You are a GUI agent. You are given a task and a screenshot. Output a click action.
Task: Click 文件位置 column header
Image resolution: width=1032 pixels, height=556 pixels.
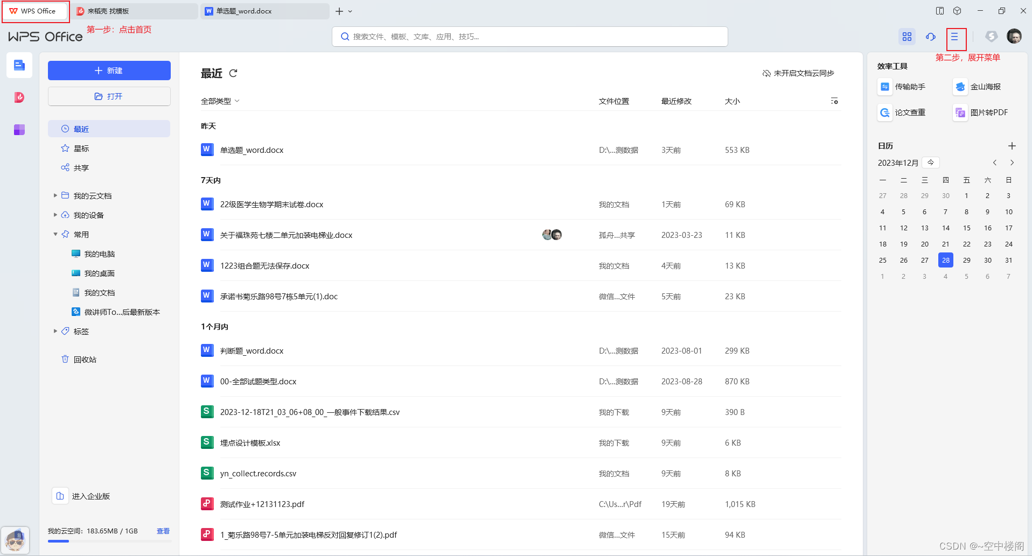(614, 101)
